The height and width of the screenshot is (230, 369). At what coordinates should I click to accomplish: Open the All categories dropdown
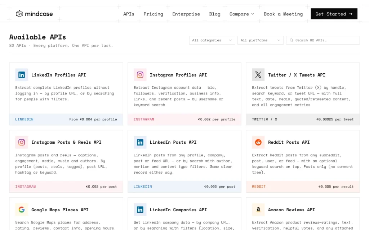[x=212, y=40]
